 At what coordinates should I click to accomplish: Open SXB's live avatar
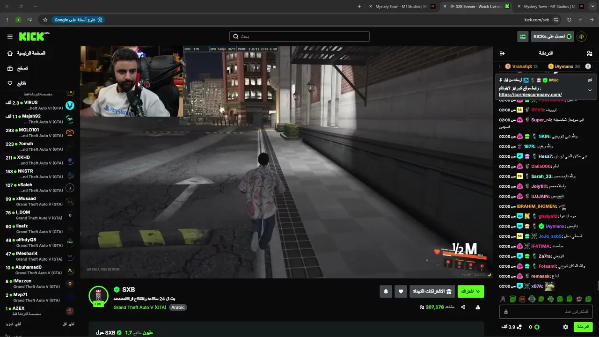tap(98, 296)
